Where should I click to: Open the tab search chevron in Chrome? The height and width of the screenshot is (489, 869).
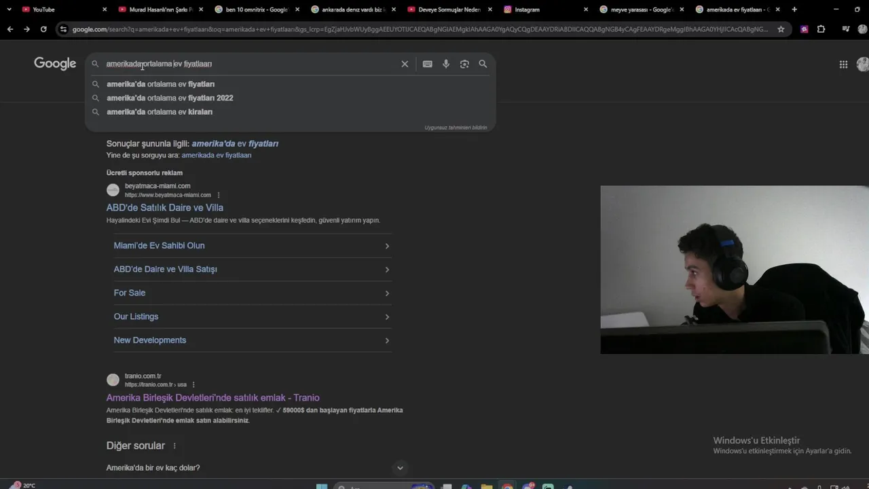[x=9, y=10]
